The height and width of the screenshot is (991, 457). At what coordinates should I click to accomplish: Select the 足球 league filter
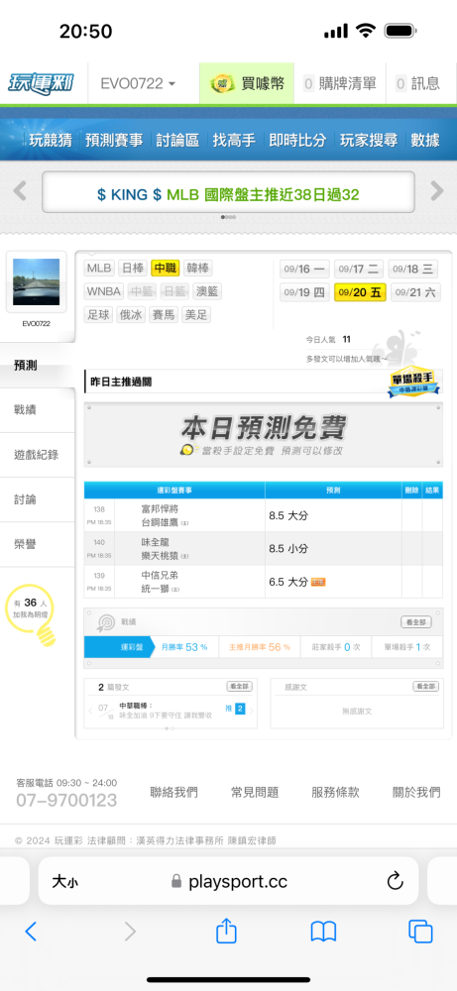coord(99,315)
